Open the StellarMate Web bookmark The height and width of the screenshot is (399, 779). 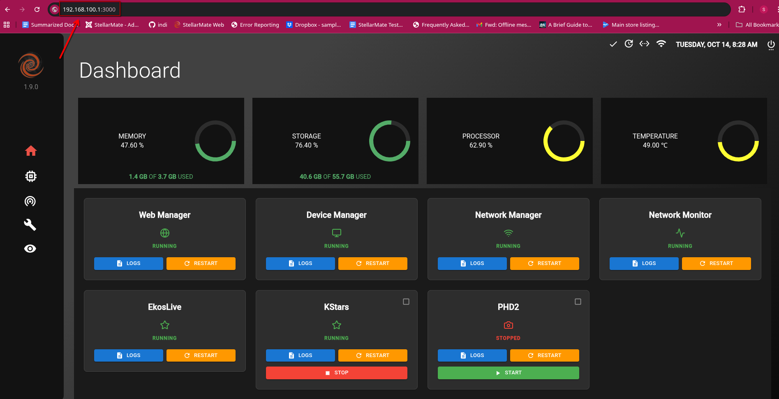click(199, 25)
